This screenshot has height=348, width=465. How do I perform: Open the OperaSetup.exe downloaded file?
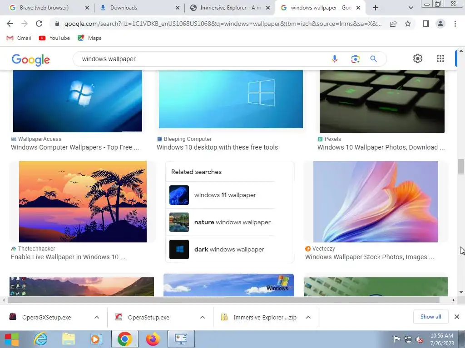point(148,317)
